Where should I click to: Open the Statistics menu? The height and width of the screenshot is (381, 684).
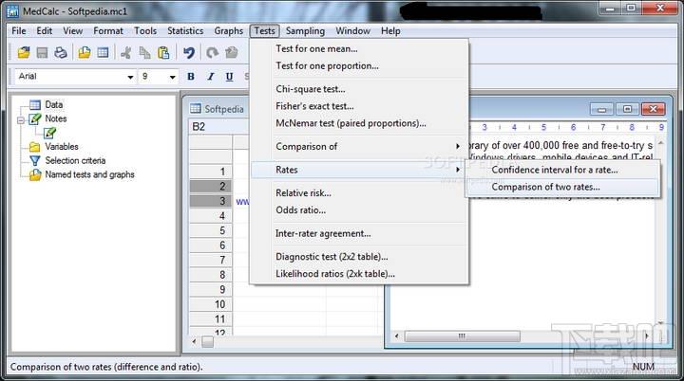tap(185, 31)
